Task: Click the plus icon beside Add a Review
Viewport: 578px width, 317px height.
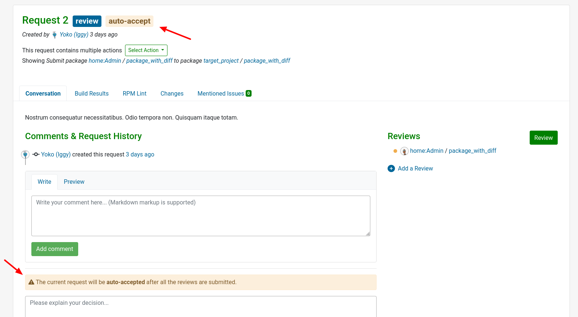Action: (391, 168)
